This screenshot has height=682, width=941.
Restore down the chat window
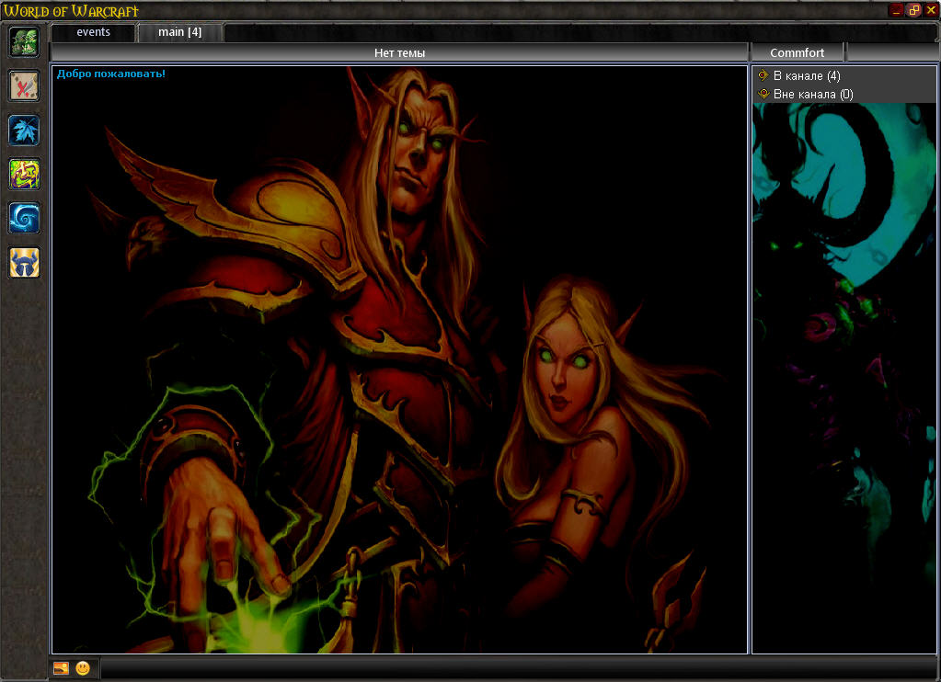point(913,10)
